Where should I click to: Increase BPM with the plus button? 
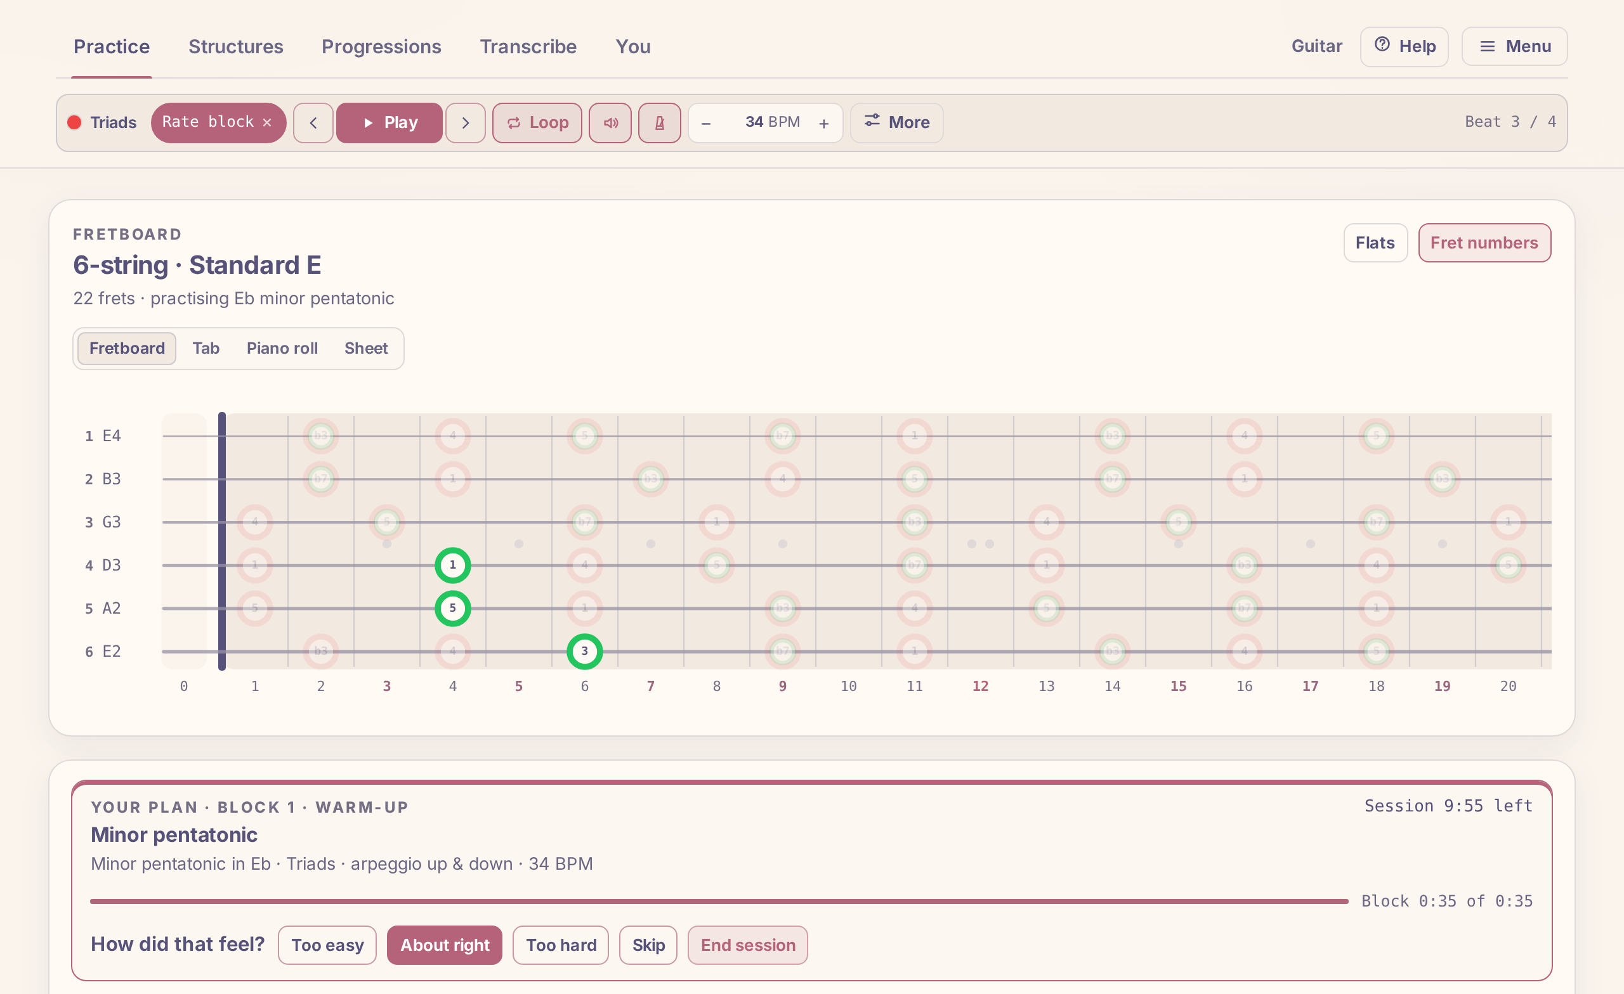point(824,123)
